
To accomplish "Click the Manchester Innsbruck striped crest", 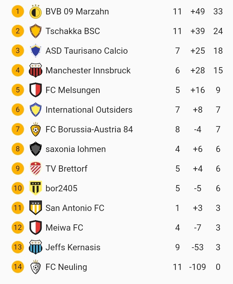I will tap(35, 70).
